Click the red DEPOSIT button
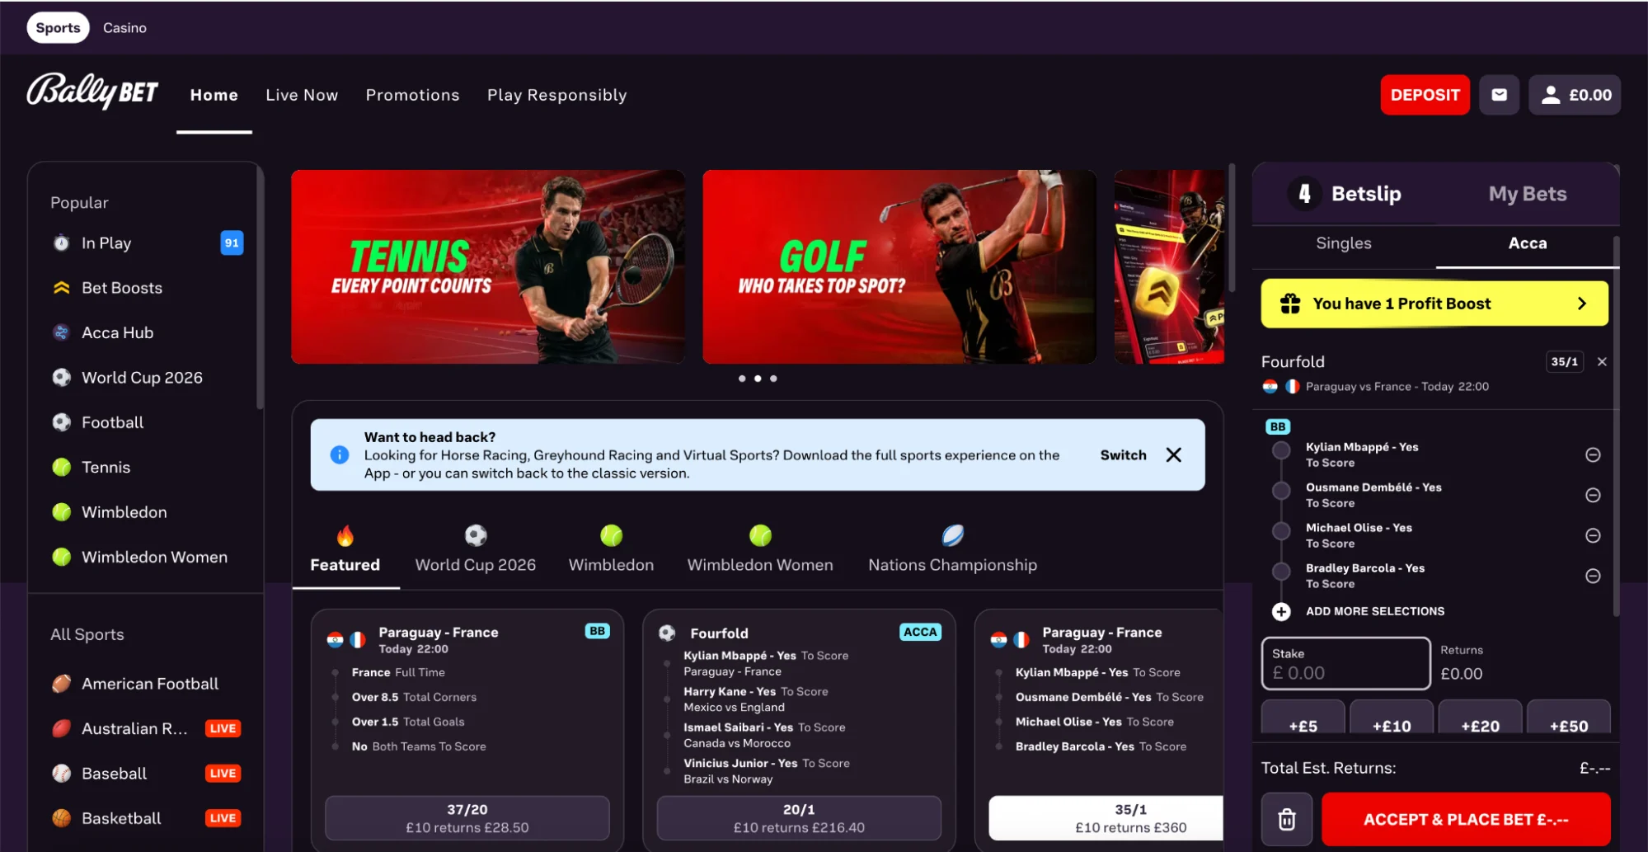 pos(1425,95)
